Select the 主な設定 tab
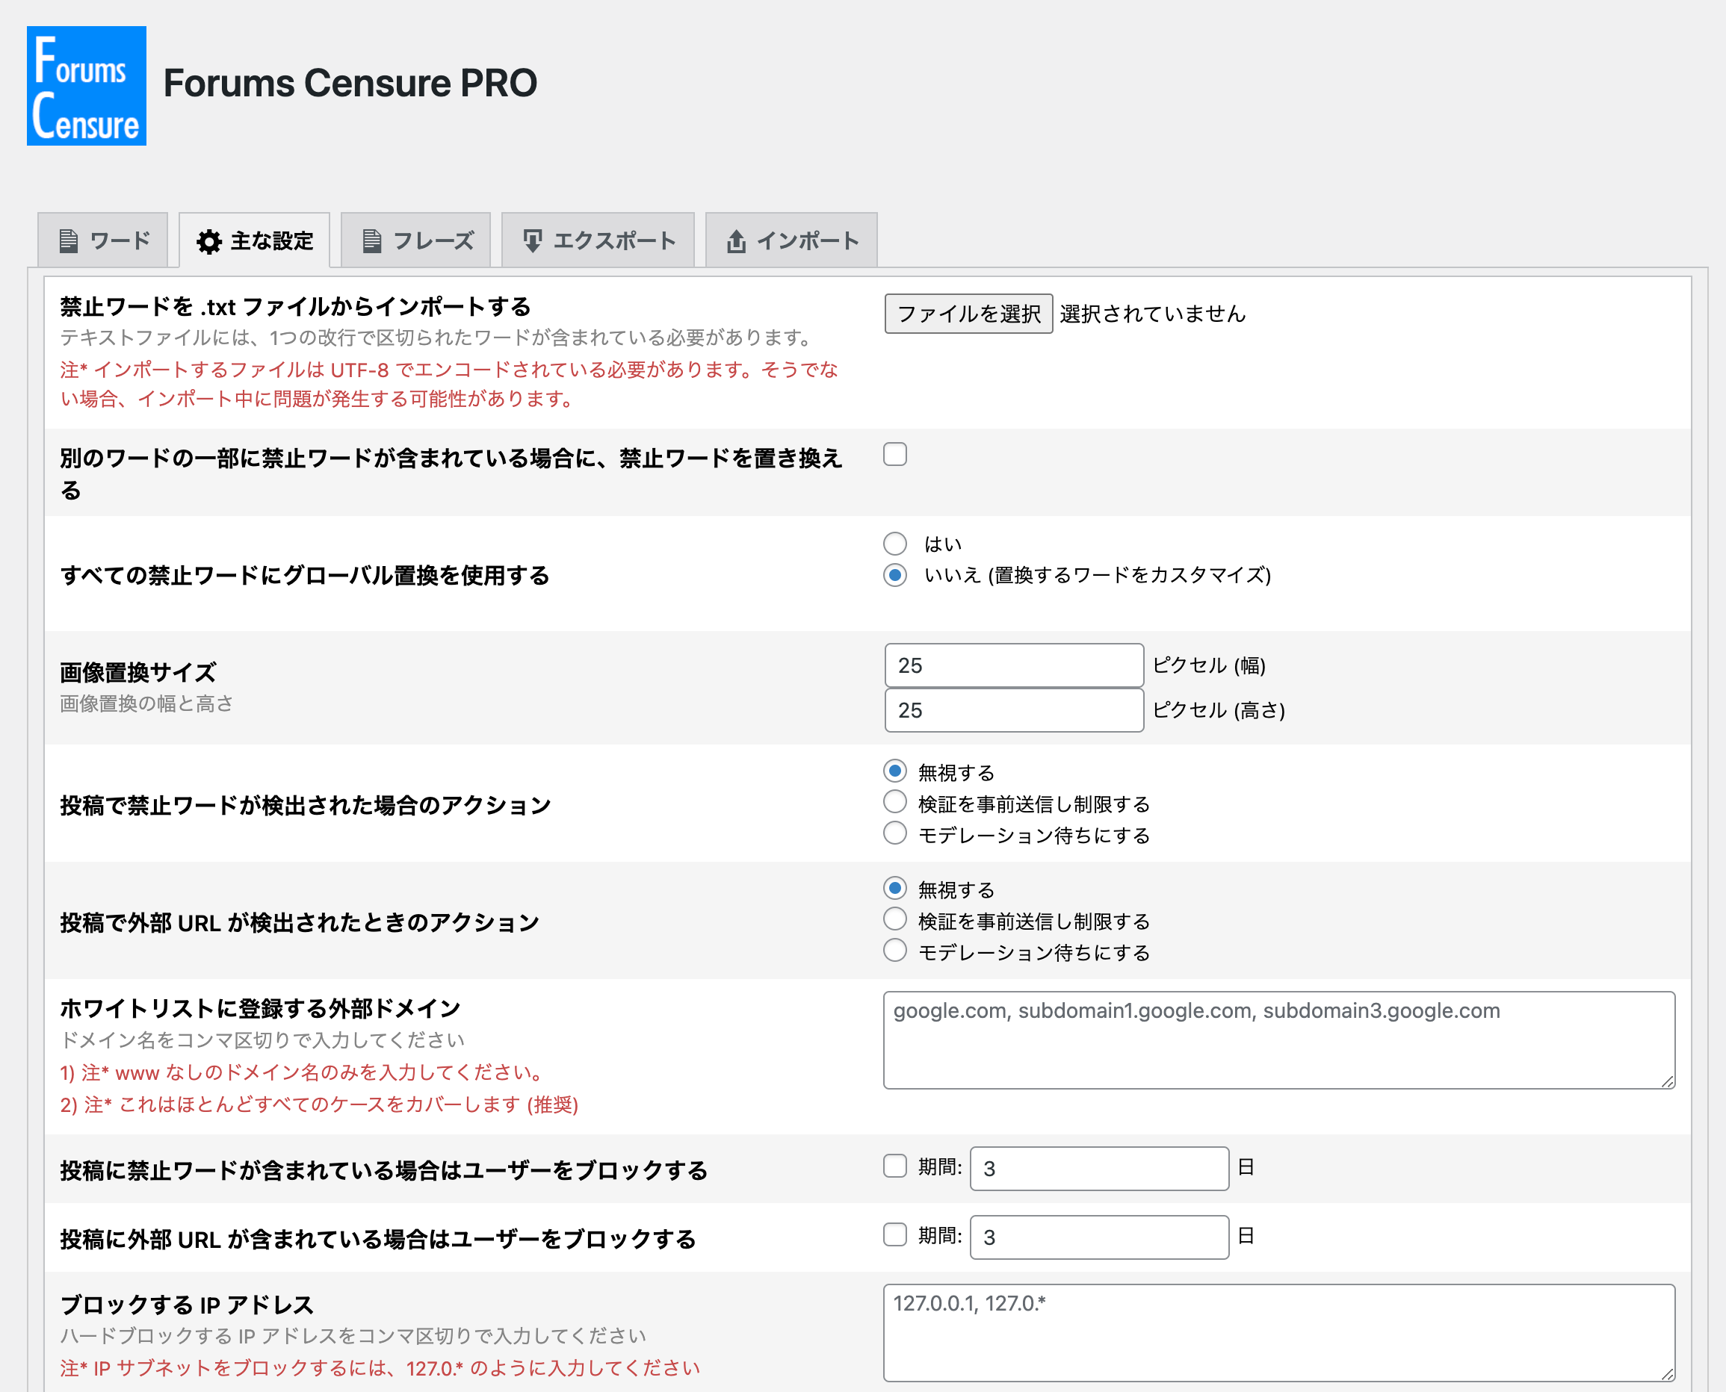 point(254,240)
